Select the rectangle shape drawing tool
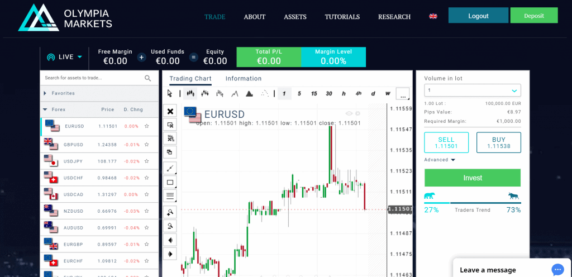The height and width of the screenshot is (277, 572). coord(170,182)
